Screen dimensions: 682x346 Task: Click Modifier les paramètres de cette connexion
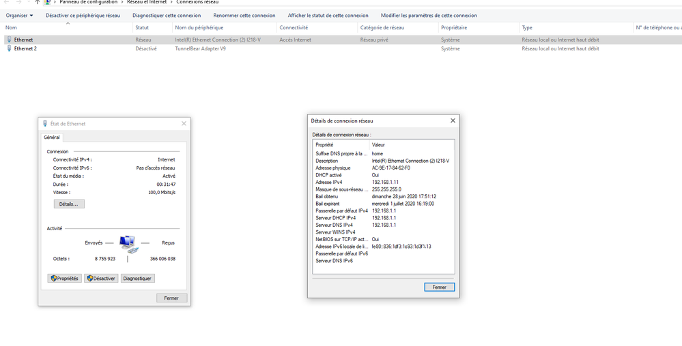tap(429, 16)
